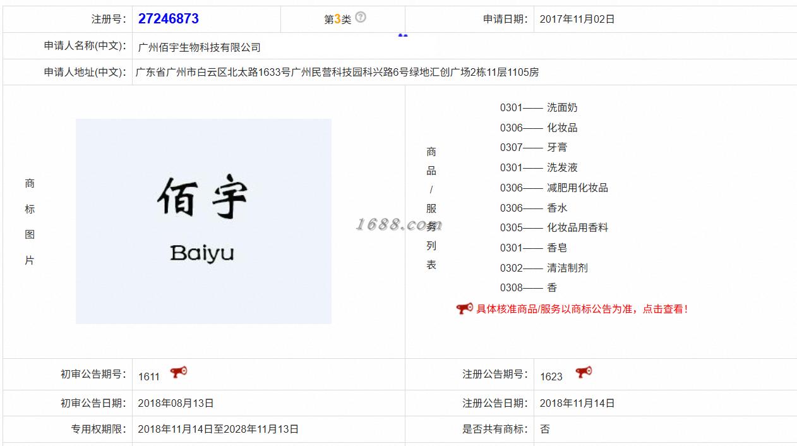Screen dimensions: 797x446
Task: Click the 申请人地址(中文) label
Action: coord(85,72)
